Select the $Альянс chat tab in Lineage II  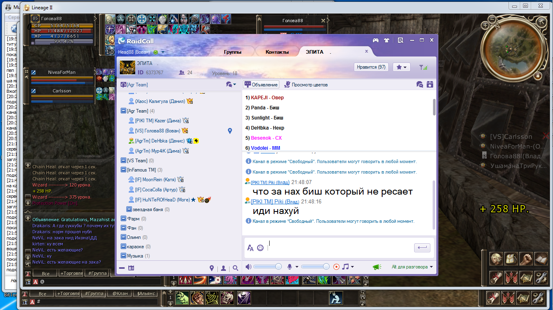tap(146, 294)
